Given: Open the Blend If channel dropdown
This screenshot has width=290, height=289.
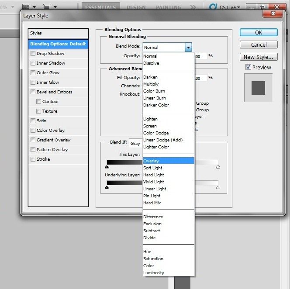Looking at the screenshot, I should point(136,144).
